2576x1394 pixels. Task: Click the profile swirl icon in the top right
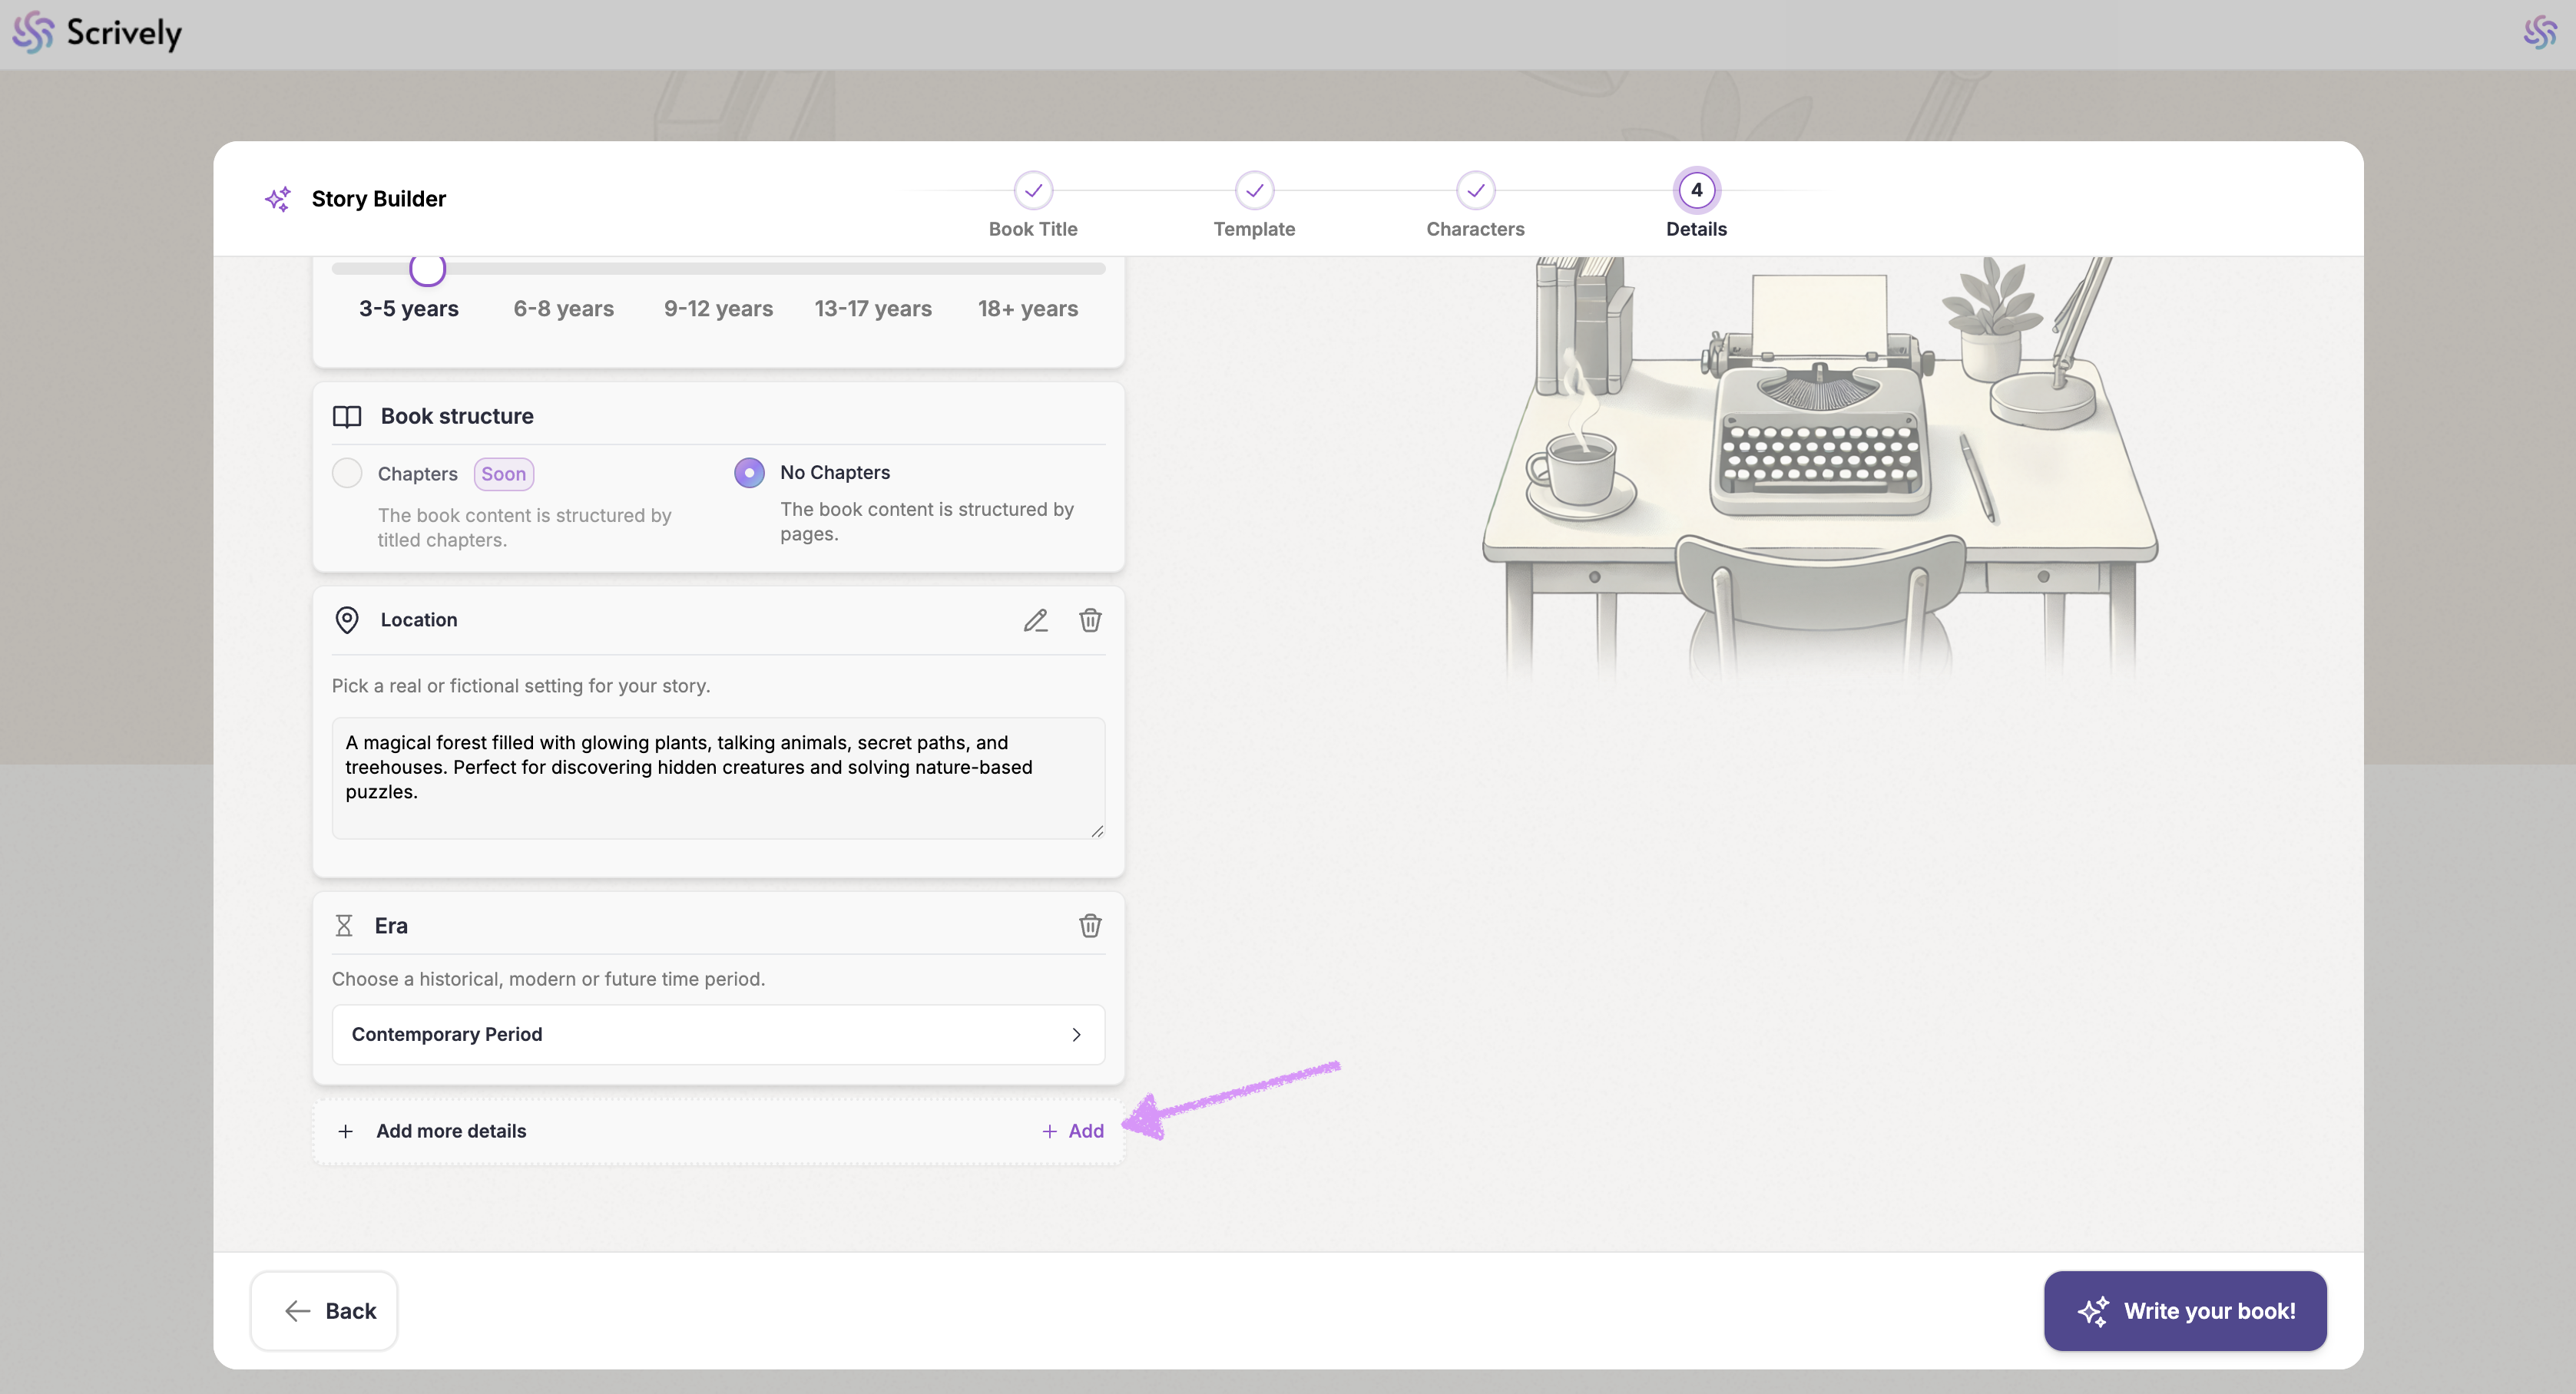[2539, 33]
